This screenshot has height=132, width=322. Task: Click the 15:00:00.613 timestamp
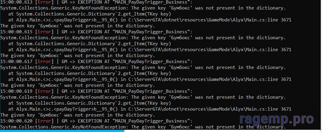(x=16, y=2)
